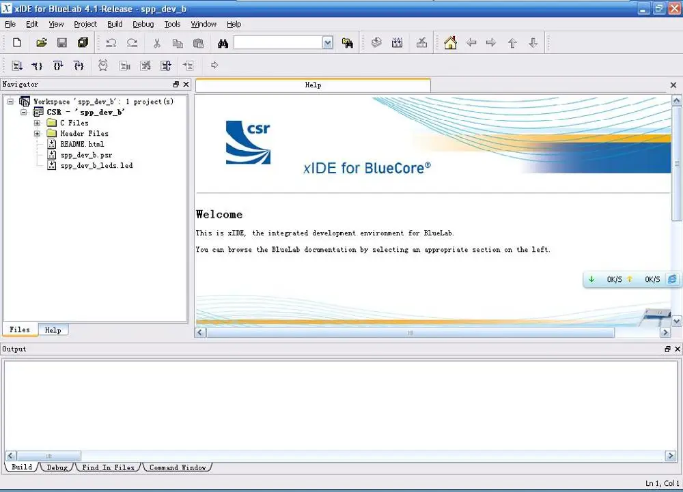Click the paste clipboard icon
The height and width of the screenshot is (492, 683).
[198, 43]
